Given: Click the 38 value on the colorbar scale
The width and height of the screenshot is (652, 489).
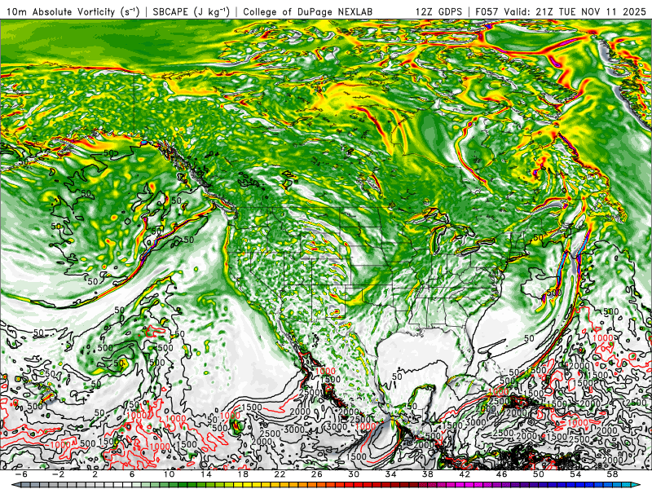Looking at the screenshot, I should 427,474.
